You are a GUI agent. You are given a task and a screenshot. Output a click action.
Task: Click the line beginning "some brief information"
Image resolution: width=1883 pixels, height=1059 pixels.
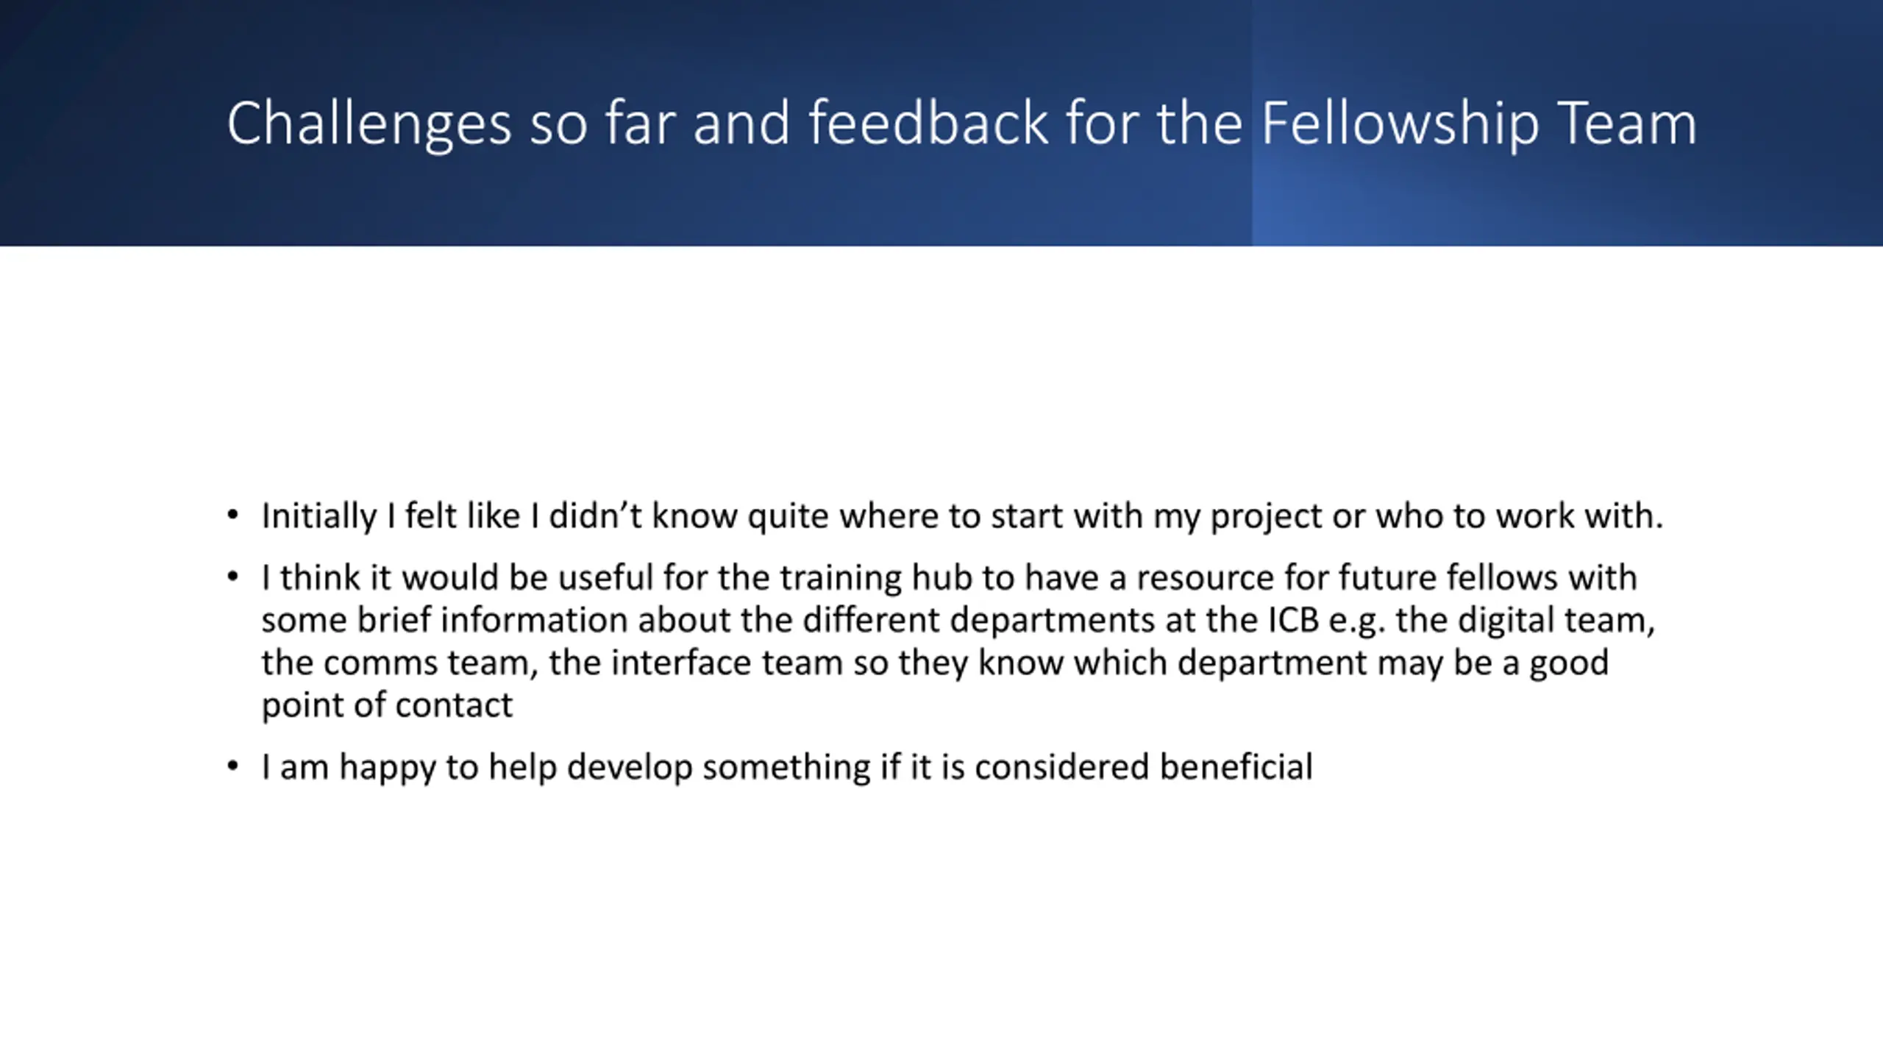click(x=958, y=620)
